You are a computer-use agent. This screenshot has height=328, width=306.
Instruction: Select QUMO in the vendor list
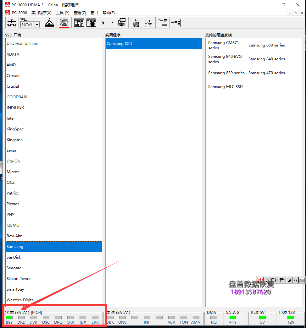pos(54,225)
